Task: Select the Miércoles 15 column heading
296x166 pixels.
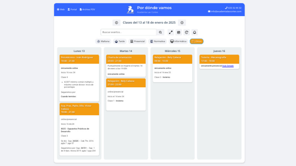Action: (x=173, y=51)
